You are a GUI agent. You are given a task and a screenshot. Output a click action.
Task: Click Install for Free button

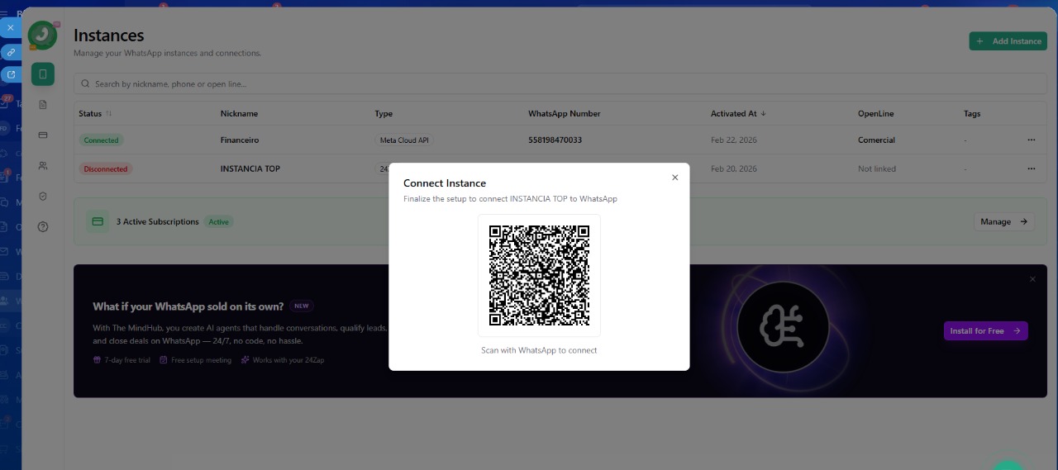985,331
